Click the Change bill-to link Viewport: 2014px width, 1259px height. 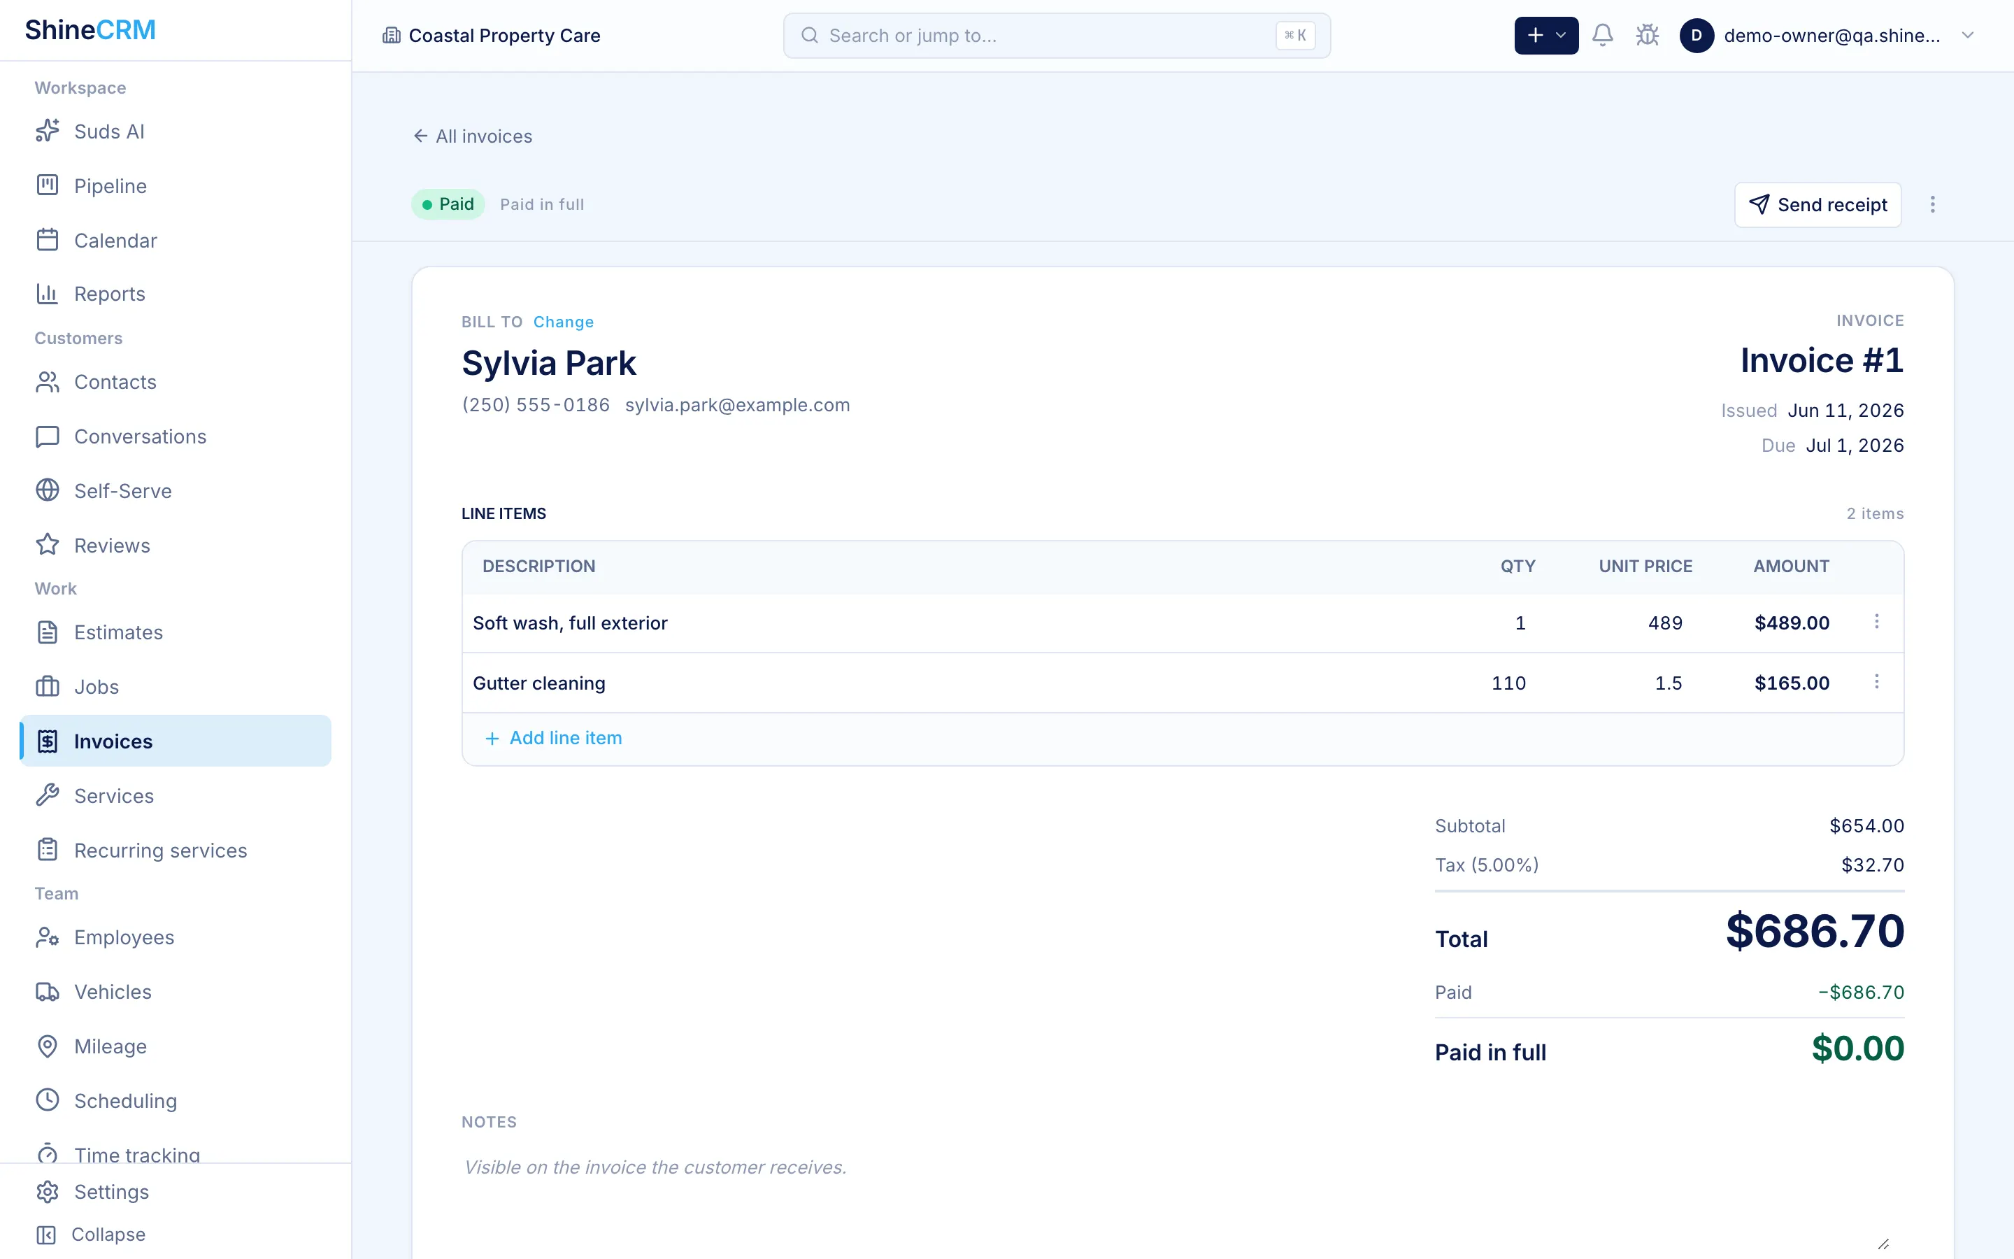pyautogui.click(x=564, y=322)
